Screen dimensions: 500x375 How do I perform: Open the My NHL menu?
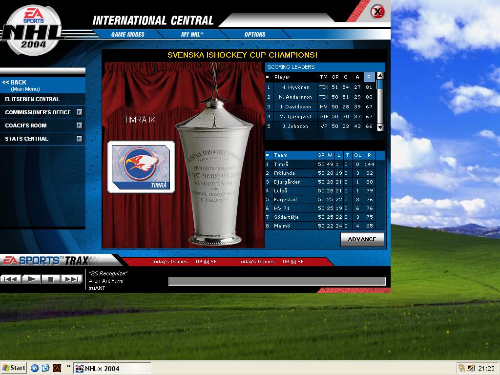point(192,35)
